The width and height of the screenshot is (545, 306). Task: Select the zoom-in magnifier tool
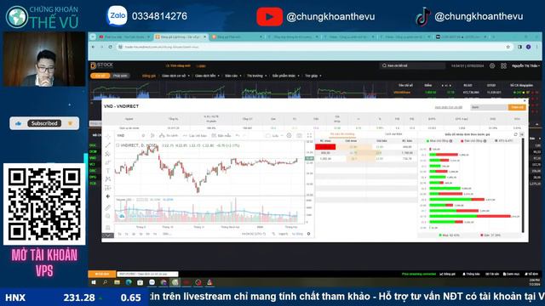click(108, 216)
